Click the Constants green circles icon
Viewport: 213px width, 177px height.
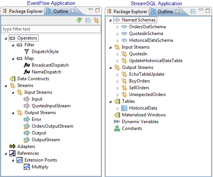pos(117,128)
